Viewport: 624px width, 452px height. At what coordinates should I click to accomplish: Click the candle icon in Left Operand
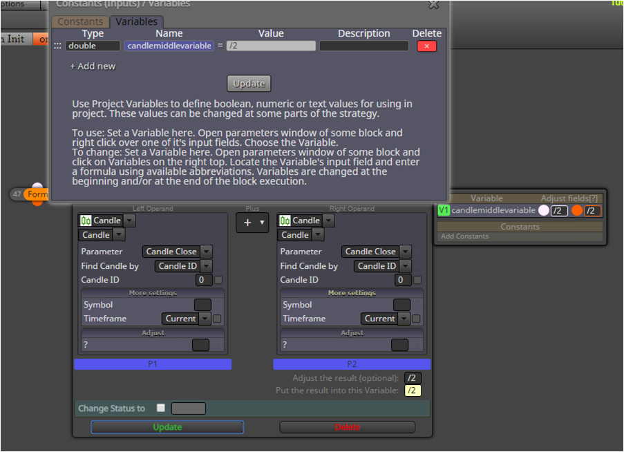coord(86,220)
